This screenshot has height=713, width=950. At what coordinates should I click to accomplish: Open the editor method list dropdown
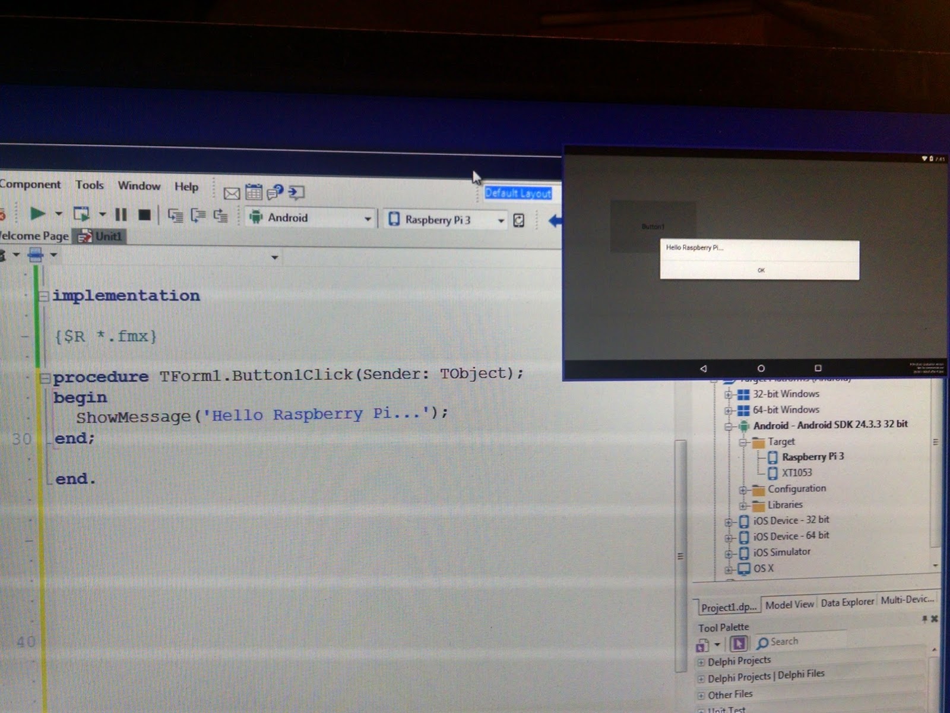coord(274,257)
